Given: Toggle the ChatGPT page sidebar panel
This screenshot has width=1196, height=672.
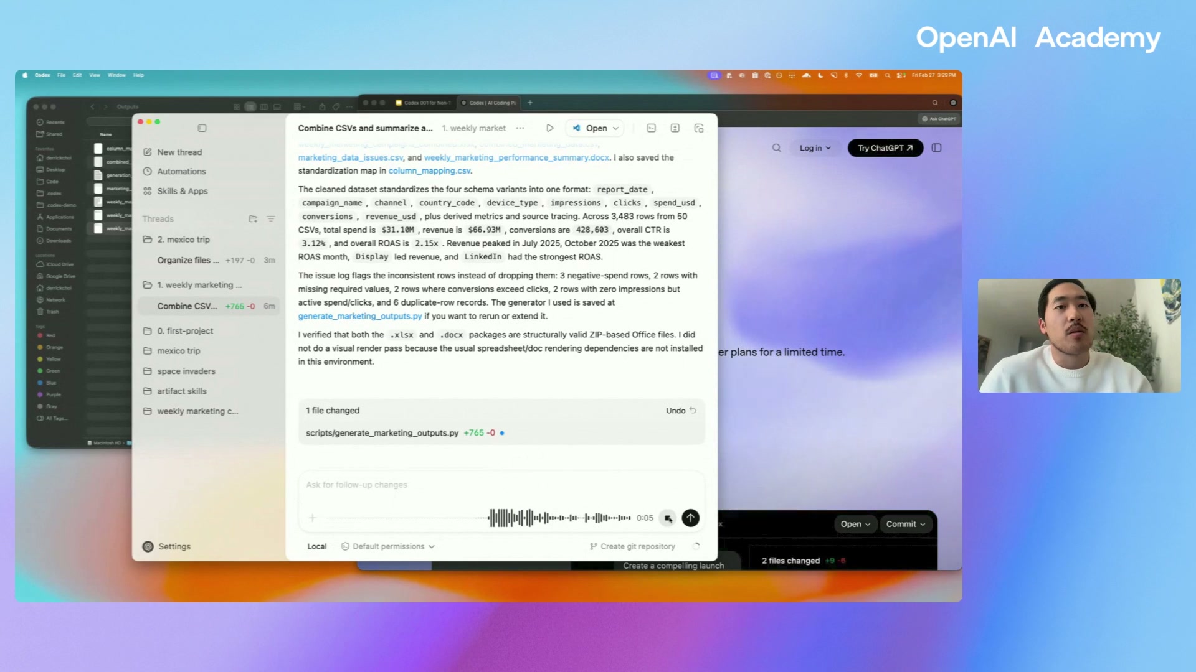Looking at the screenshot, I should tap(936, 148).
